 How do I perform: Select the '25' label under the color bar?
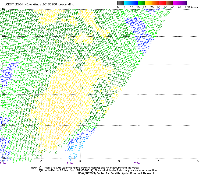152,7
